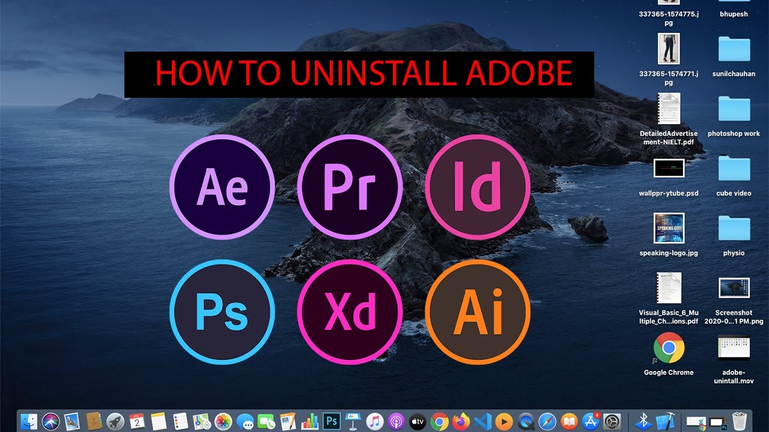Open QuickTime Player from the Dock

[526, 421]
